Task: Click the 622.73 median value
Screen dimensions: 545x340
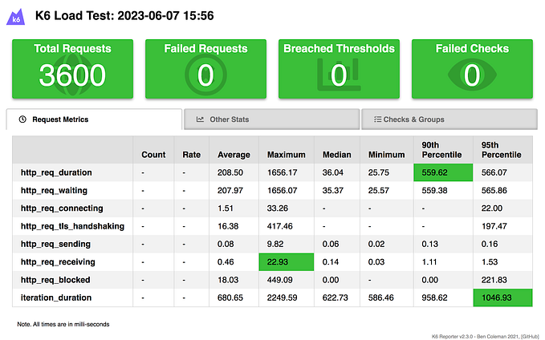Action: pyautogui.click(x=335, y=297)
